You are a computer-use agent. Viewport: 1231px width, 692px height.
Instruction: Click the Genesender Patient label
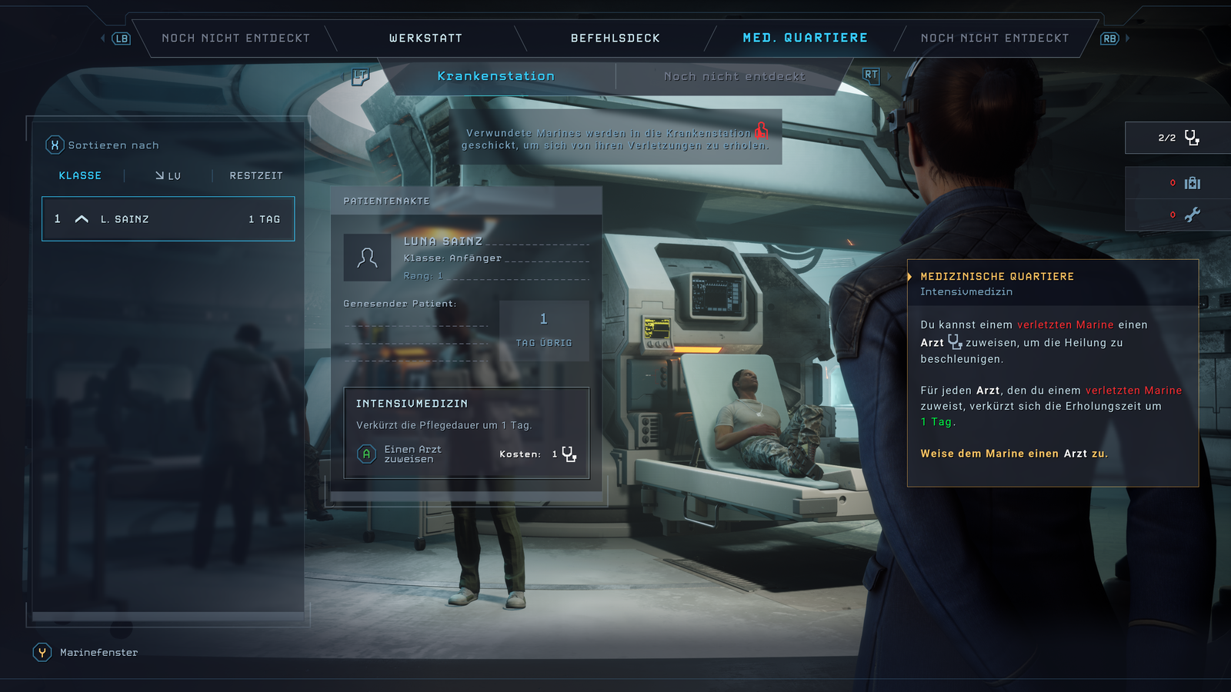pos(400,304)
